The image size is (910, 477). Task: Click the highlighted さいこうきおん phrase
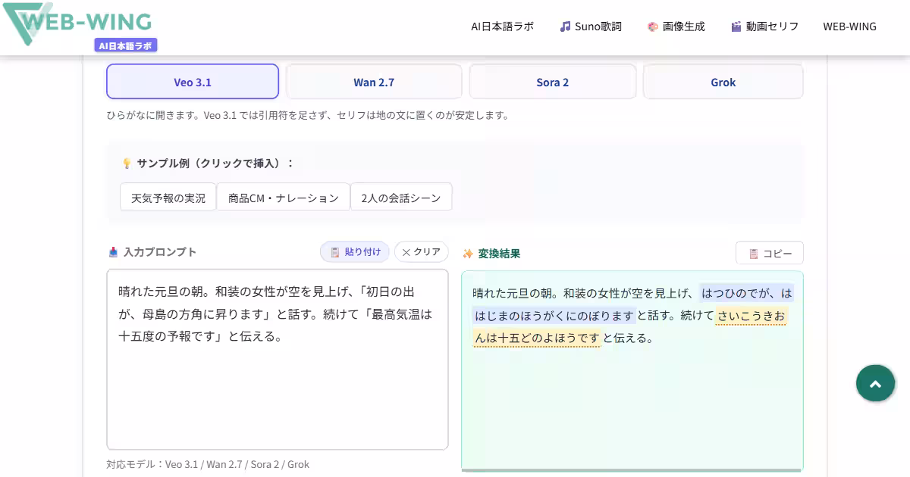pos(752,316)
